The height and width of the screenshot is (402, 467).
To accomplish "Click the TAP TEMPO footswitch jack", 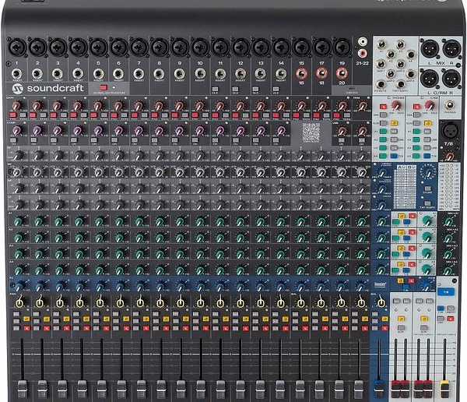I will (x=401, y=84).
